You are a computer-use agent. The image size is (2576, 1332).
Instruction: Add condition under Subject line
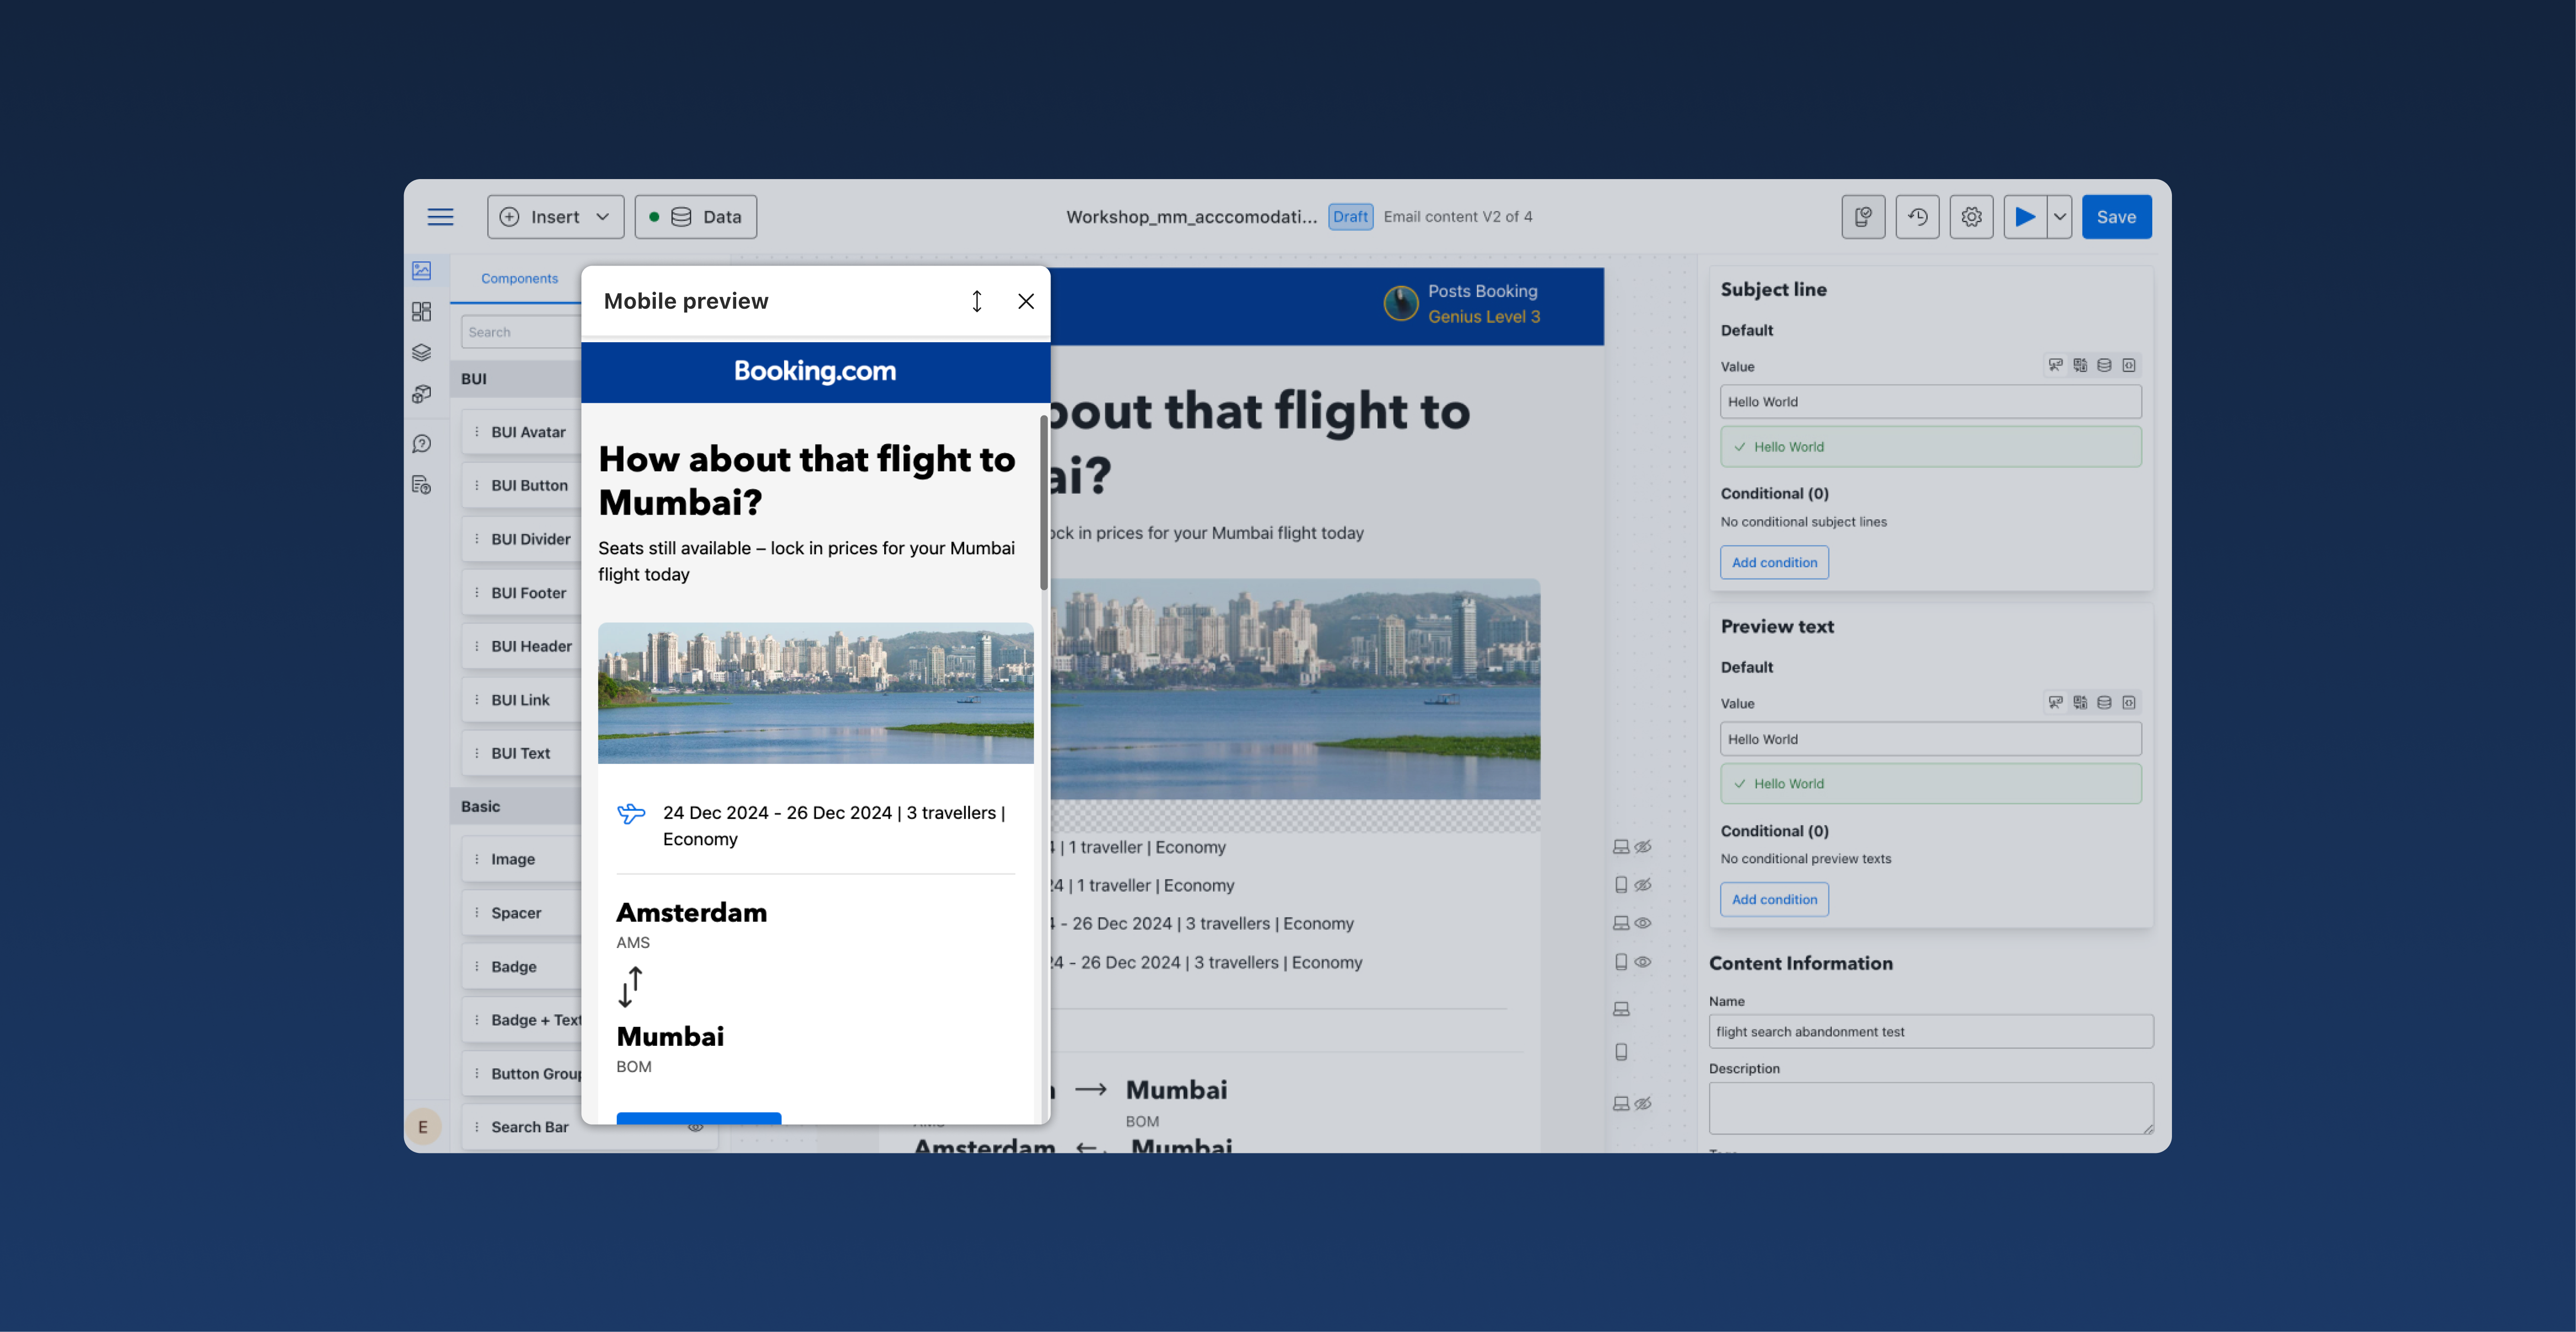pos(1774,563)
